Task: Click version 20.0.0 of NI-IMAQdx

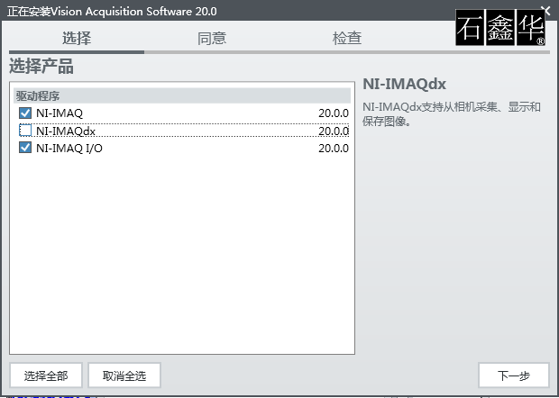Action: point(334,131)
